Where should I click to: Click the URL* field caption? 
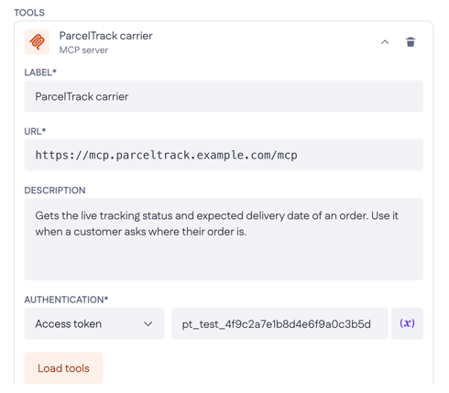tap(35, 131)
